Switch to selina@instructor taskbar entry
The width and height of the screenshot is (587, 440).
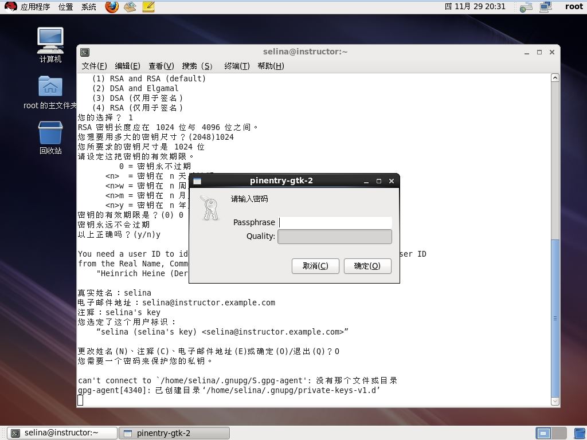click(62, 433)
